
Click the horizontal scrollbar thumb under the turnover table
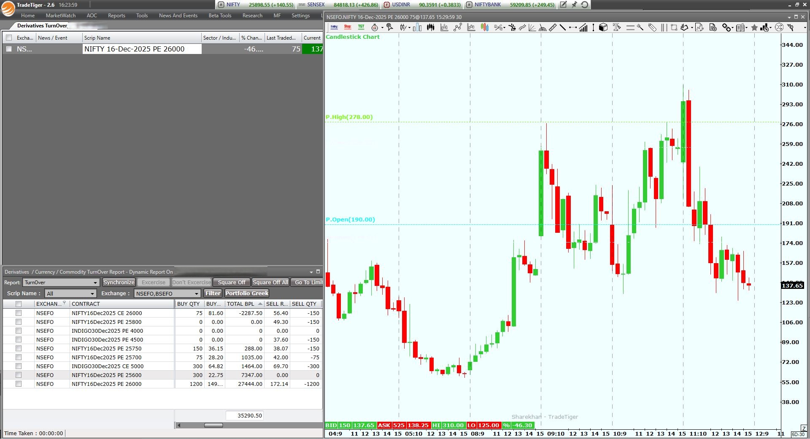click(x=213, y=425)
